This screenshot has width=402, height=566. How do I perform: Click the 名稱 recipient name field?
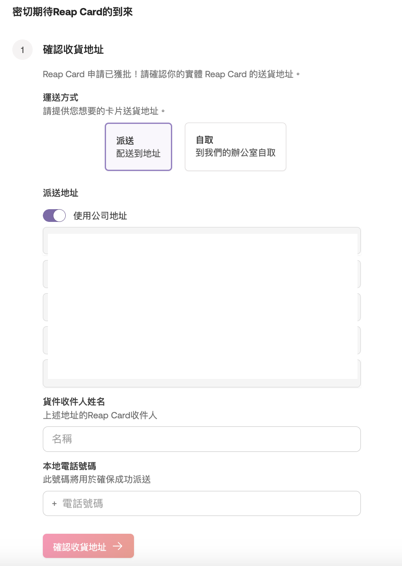coord(201,439)
